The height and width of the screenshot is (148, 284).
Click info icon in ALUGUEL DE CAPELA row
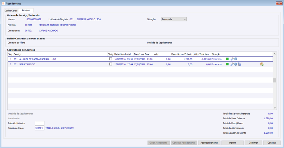tap(236, 59)
